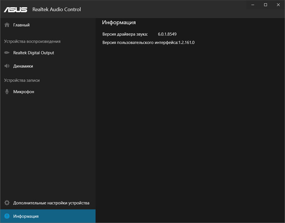This screenshot has height=223, width=285.
Task: Click the audio driver version number 6.0.1.8549
Action: pyautogui.click(x=167, y=34)
